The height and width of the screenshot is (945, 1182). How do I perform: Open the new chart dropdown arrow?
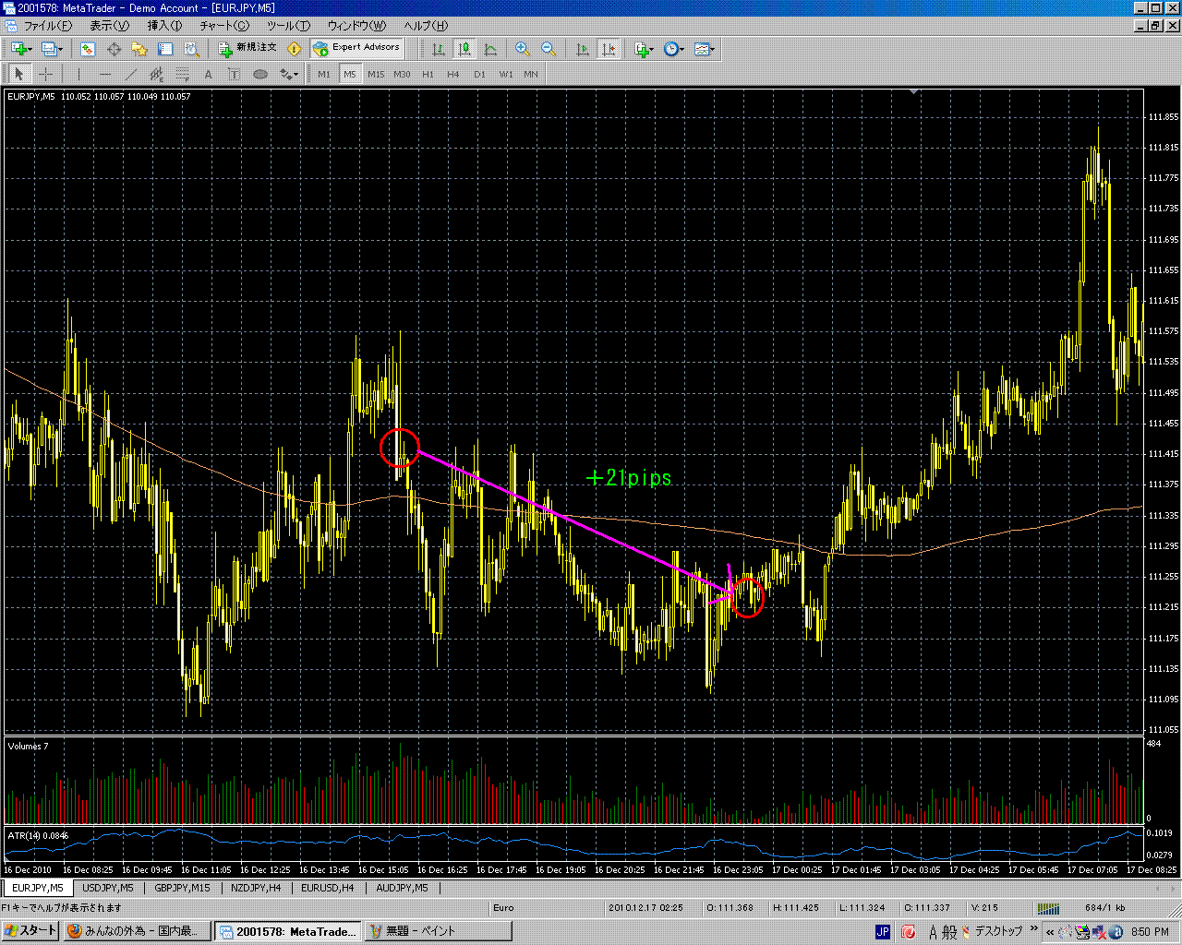pos(30,49)
